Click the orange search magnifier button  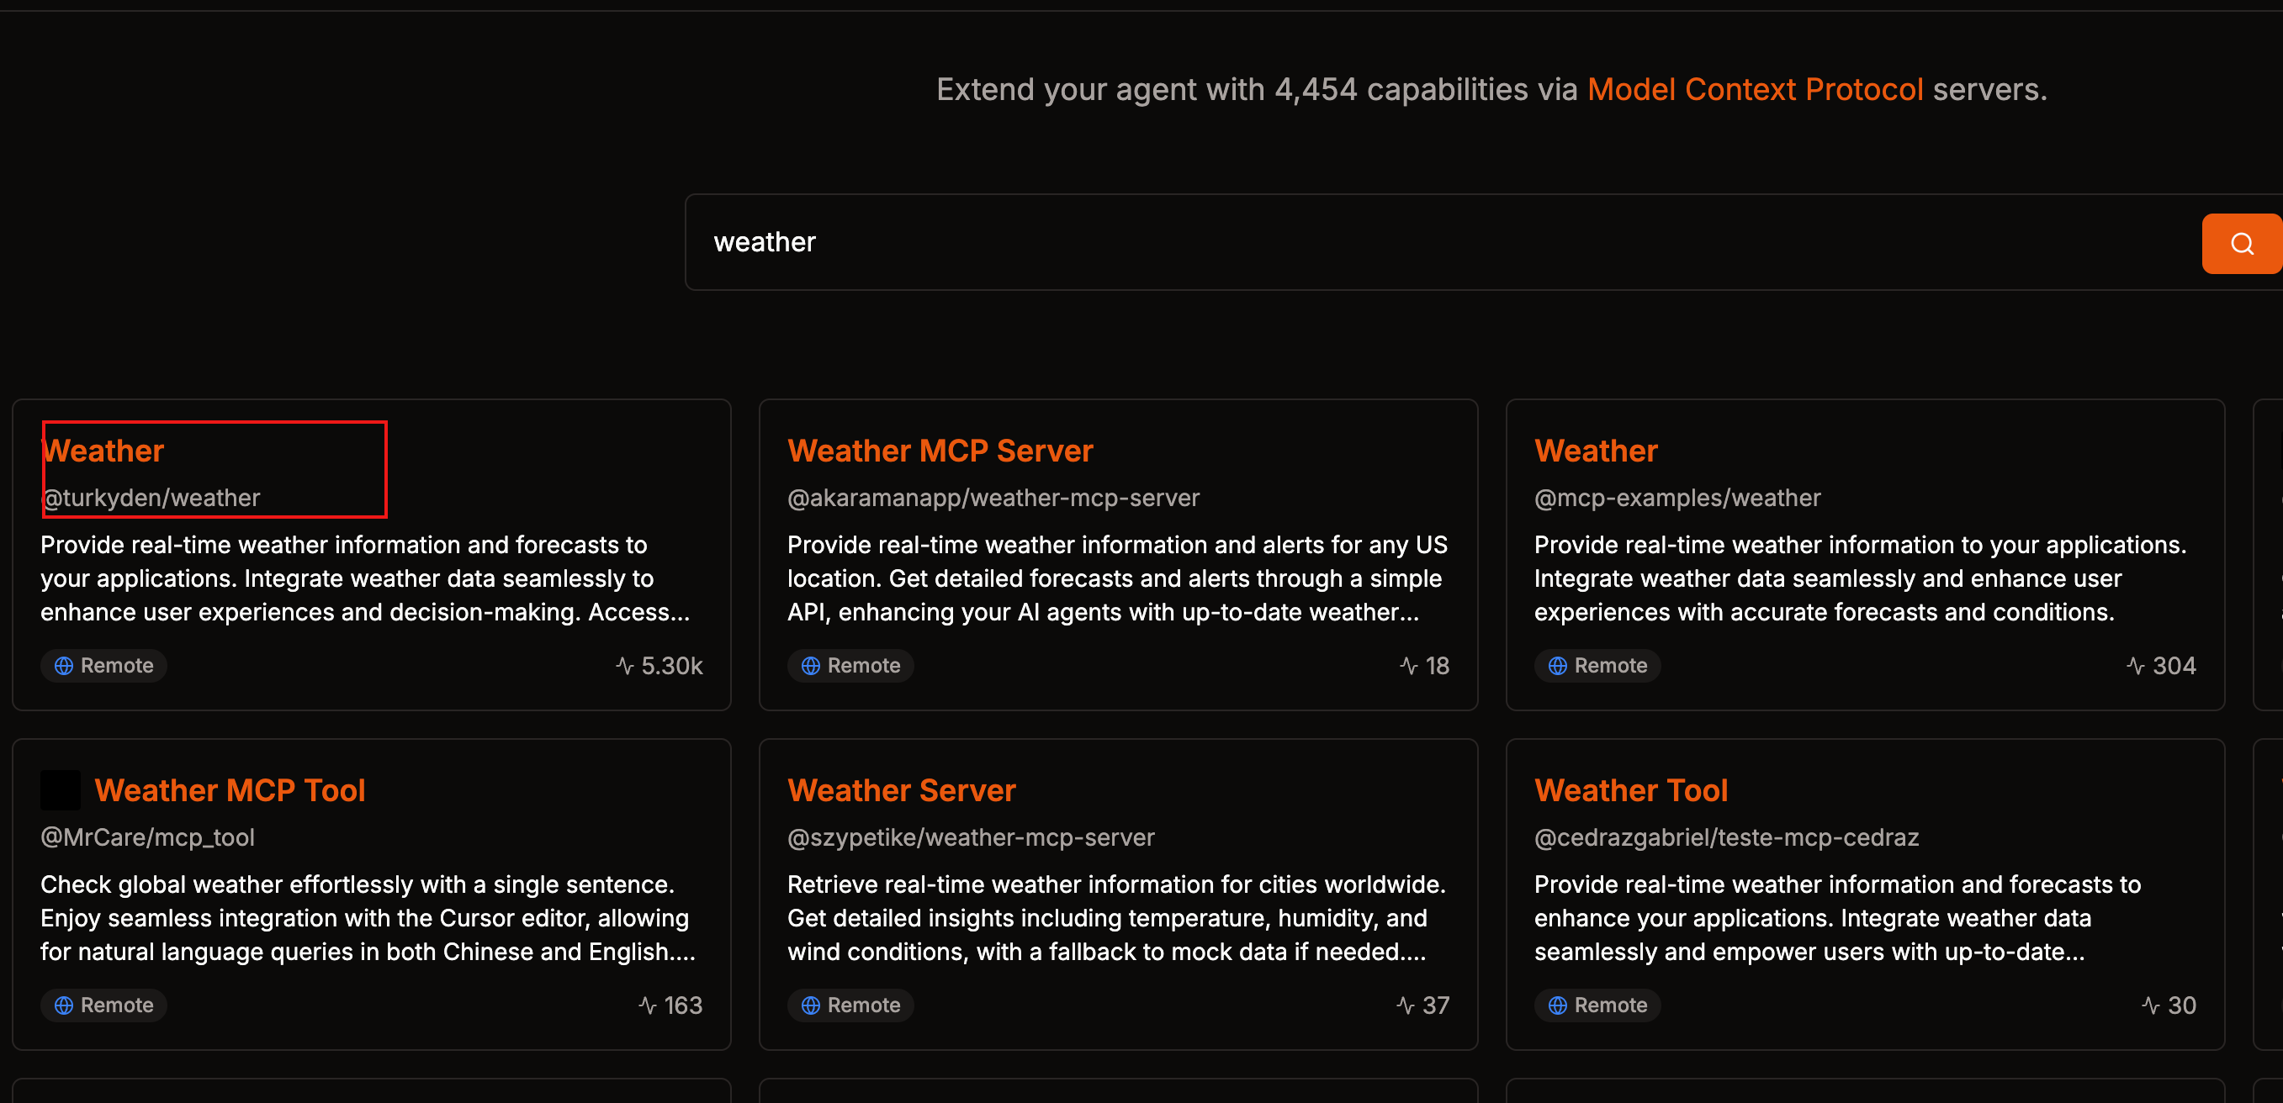(2241, 244)
